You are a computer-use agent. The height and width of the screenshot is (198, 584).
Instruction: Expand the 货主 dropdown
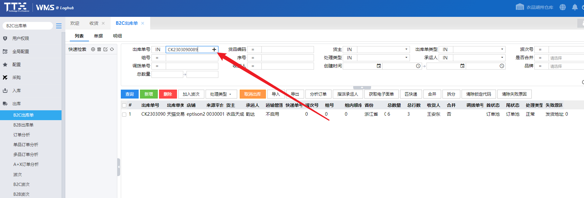point(406,49)
